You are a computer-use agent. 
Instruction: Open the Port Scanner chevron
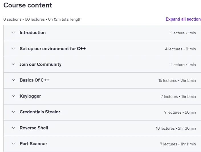pyautogui.click(x=13, y=144)
